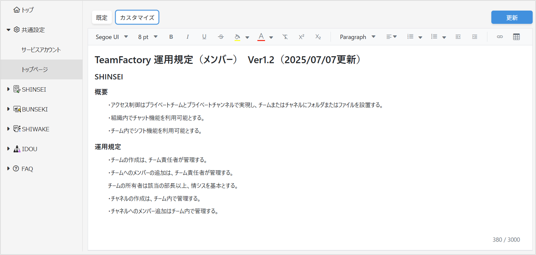Switch to the 既定 tab
This screenshot has height=255, width=536.
pos(102,17)
